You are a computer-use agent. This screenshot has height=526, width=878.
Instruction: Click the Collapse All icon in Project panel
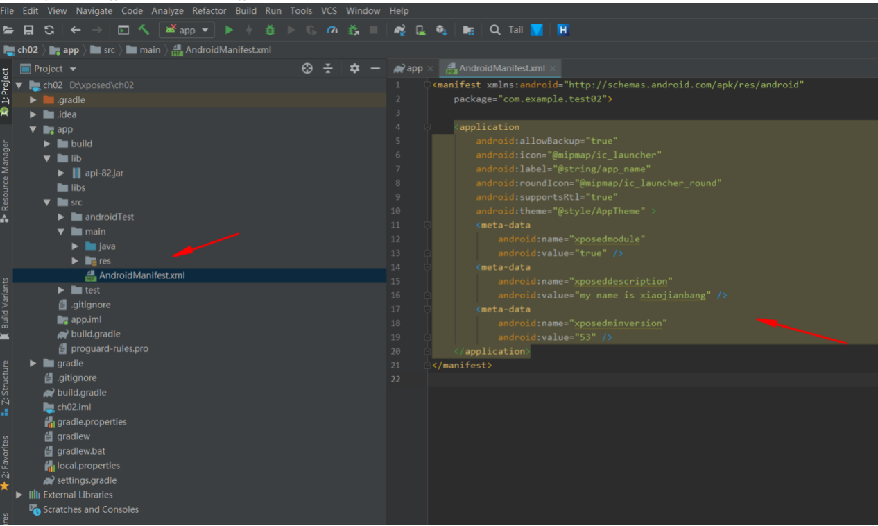pyautogui.click(x=328, y=68)
